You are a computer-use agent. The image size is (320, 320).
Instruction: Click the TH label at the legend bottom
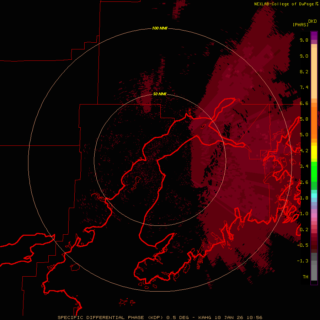(305, 277)
